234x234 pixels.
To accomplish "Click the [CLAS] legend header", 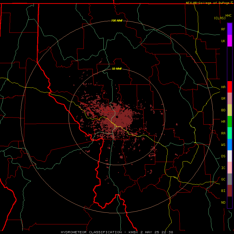I will coord(220,18).
